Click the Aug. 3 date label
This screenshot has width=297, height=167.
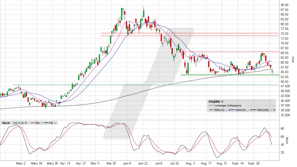point(190,163)
